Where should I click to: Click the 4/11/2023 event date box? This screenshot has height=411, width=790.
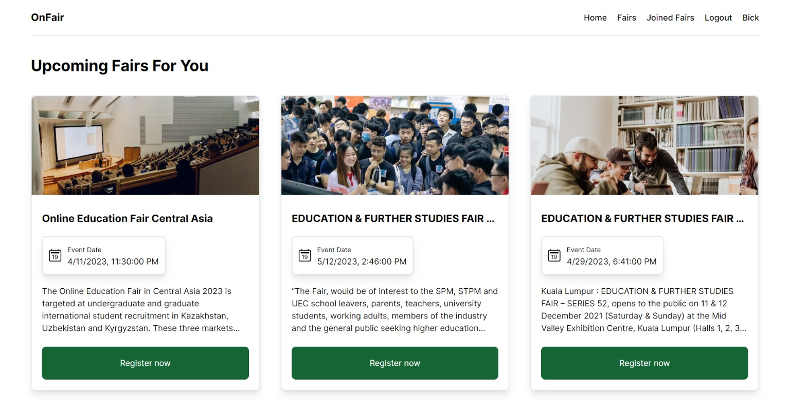click(104, 256)
